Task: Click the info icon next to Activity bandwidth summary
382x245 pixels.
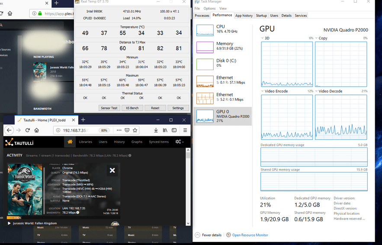Action: 130,155
